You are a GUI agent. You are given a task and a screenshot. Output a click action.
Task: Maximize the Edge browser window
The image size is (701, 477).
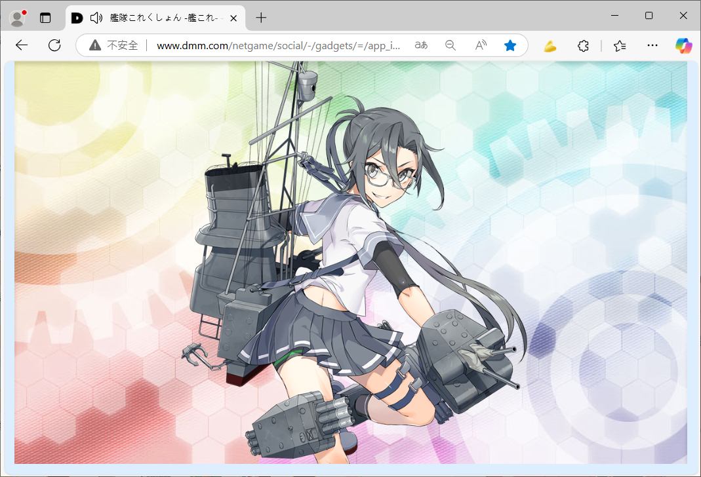649,16
